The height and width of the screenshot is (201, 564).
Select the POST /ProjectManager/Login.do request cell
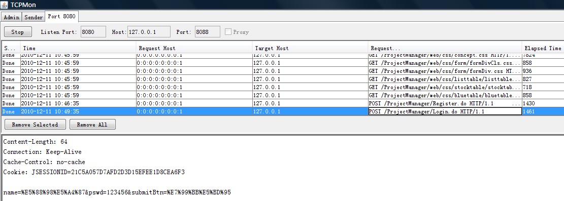click(x=445, y=111)
